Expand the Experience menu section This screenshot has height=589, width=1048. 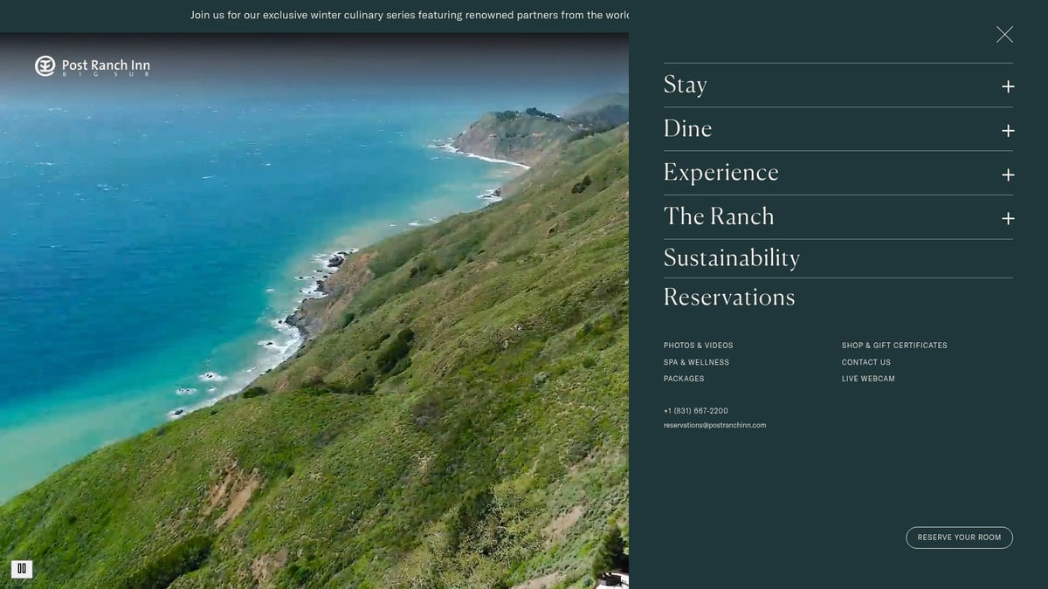tap(721, 172)
